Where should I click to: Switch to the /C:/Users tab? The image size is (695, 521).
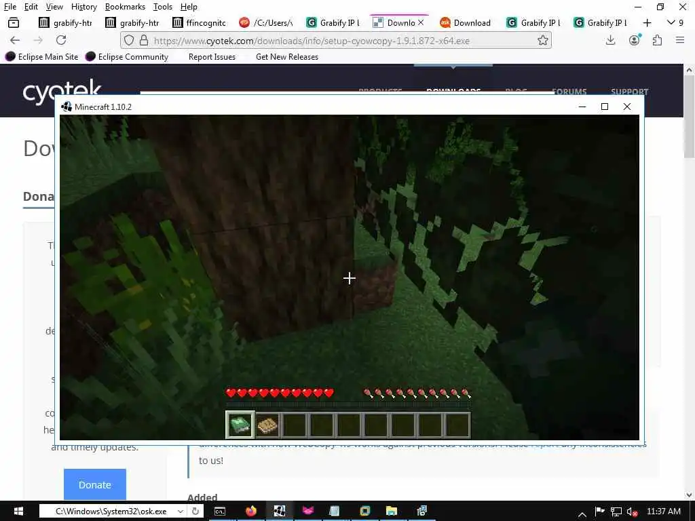[x=266, y=22]
